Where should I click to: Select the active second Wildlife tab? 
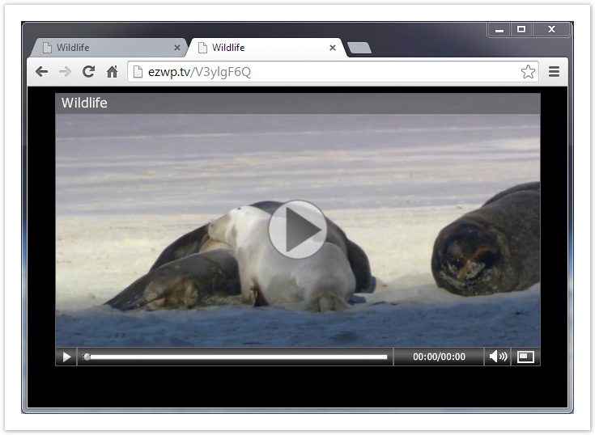[x=267, y=48]
